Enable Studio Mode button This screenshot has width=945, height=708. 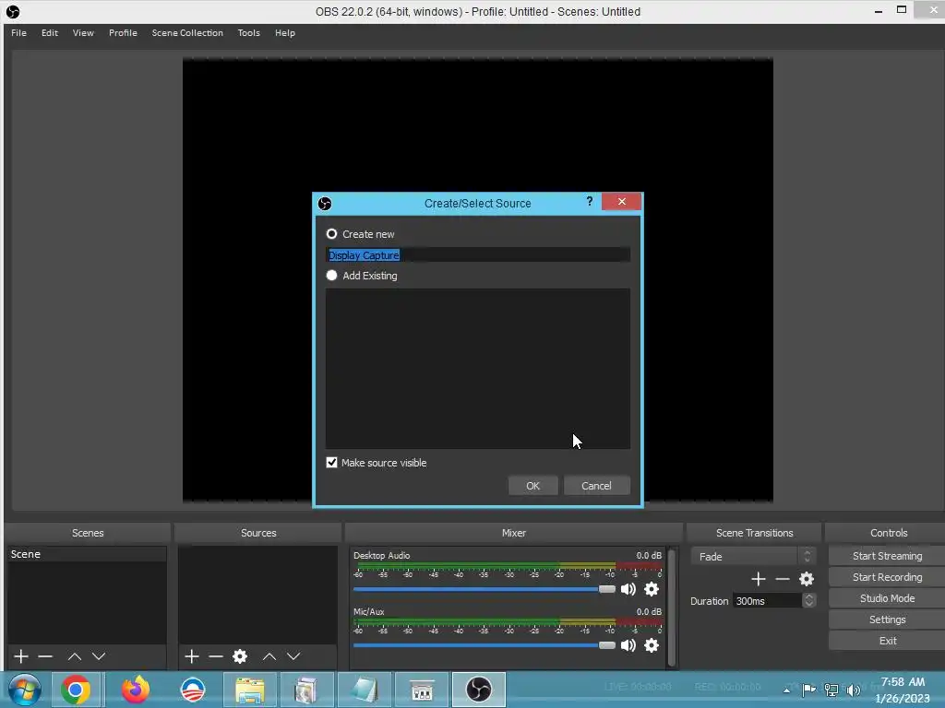(887, 597)
